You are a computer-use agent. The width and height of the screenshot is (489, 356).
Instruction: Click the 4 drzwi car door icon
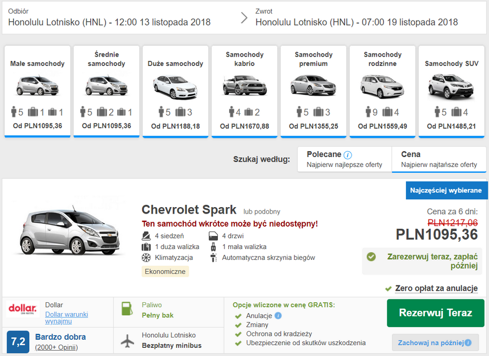pos(213,236)
